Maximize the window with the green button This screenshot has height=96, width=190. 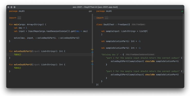tap(14, 7)
